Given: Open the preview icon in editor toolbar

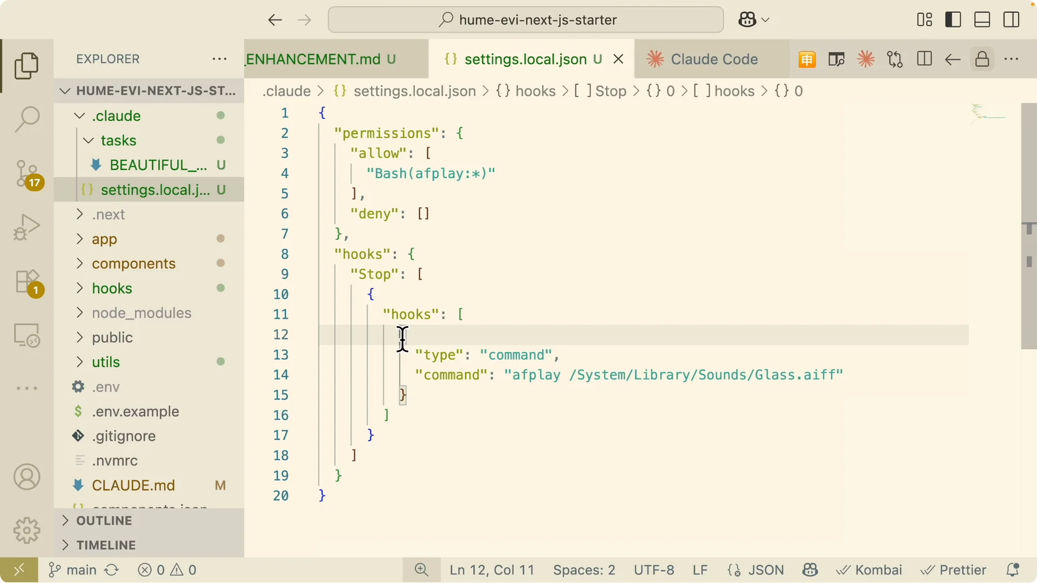Looking at the screenshot, I should [x=836, y=59].
